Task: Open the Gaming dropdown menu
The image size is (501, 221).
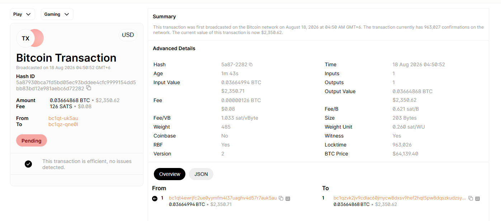Action: coord(57,14)
